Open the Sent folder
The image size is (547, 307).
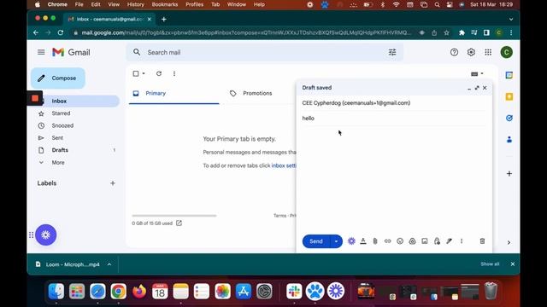57,138
